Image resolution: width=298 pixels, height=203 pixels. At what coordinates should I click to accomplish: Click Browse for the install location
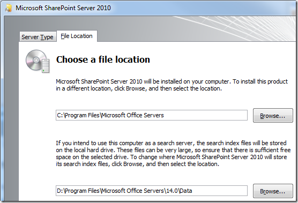pyautogui.click(x=273, y=116)
